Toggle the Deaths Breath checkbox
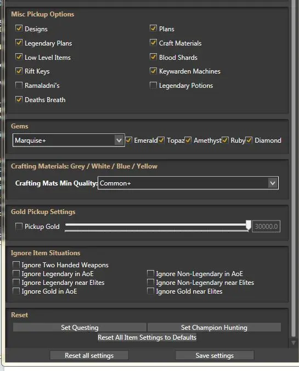The image size is (299, 371). click(x=19, y=99)
